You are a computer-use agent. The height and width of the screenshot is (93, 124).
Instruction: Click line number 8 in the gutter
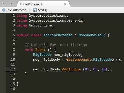pos(14,50)
